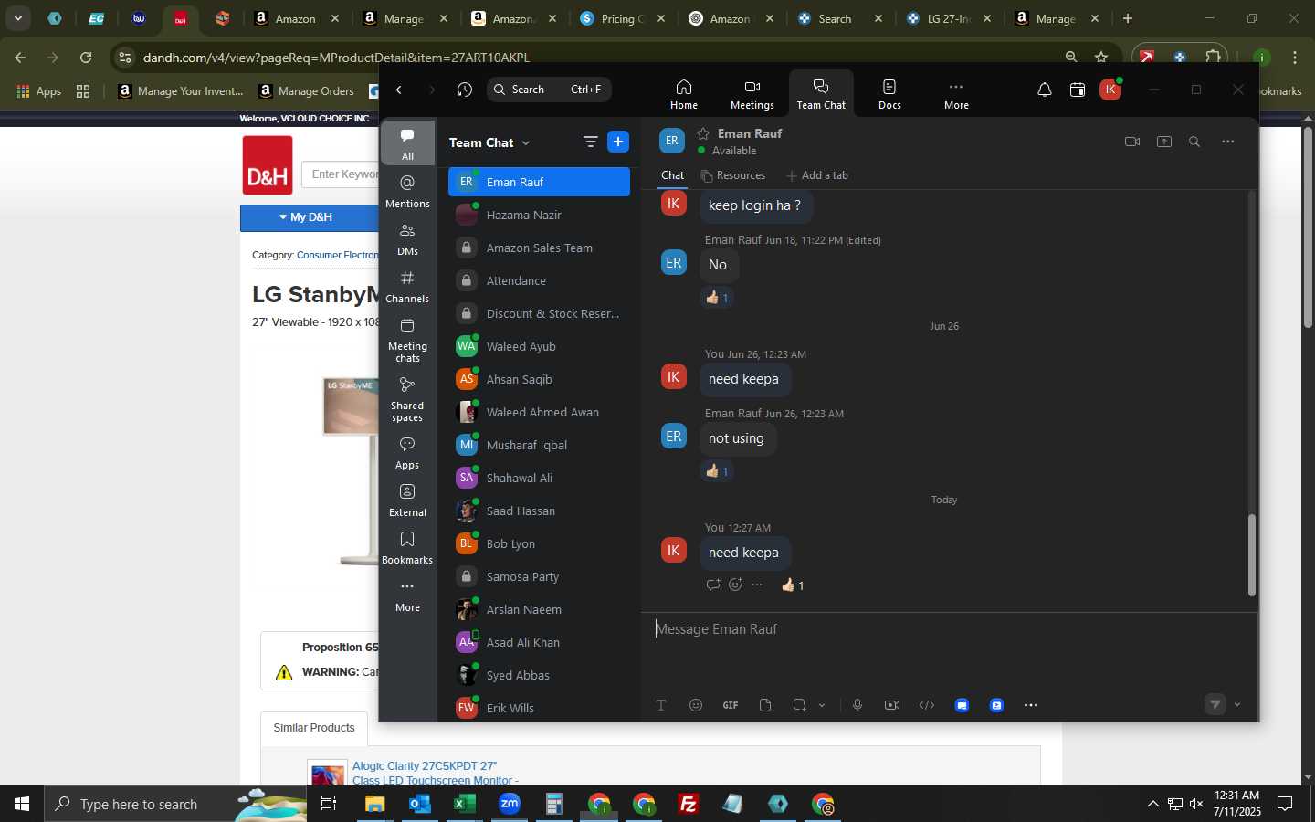Open emoji picker in composer
The image size is (1315, 822).
click(696, 705)
